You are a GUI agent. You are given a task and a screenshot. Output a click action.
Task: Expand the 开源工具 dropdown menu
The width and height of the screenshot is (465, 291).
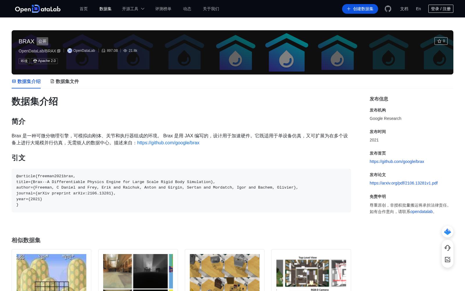133,9
